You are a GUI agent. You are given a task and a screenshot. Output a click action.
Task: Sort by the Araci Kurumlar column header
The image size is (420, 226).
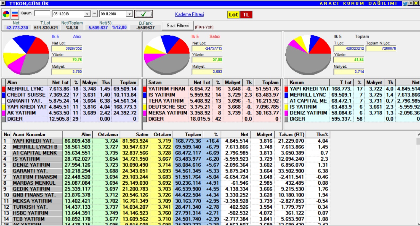37,135
